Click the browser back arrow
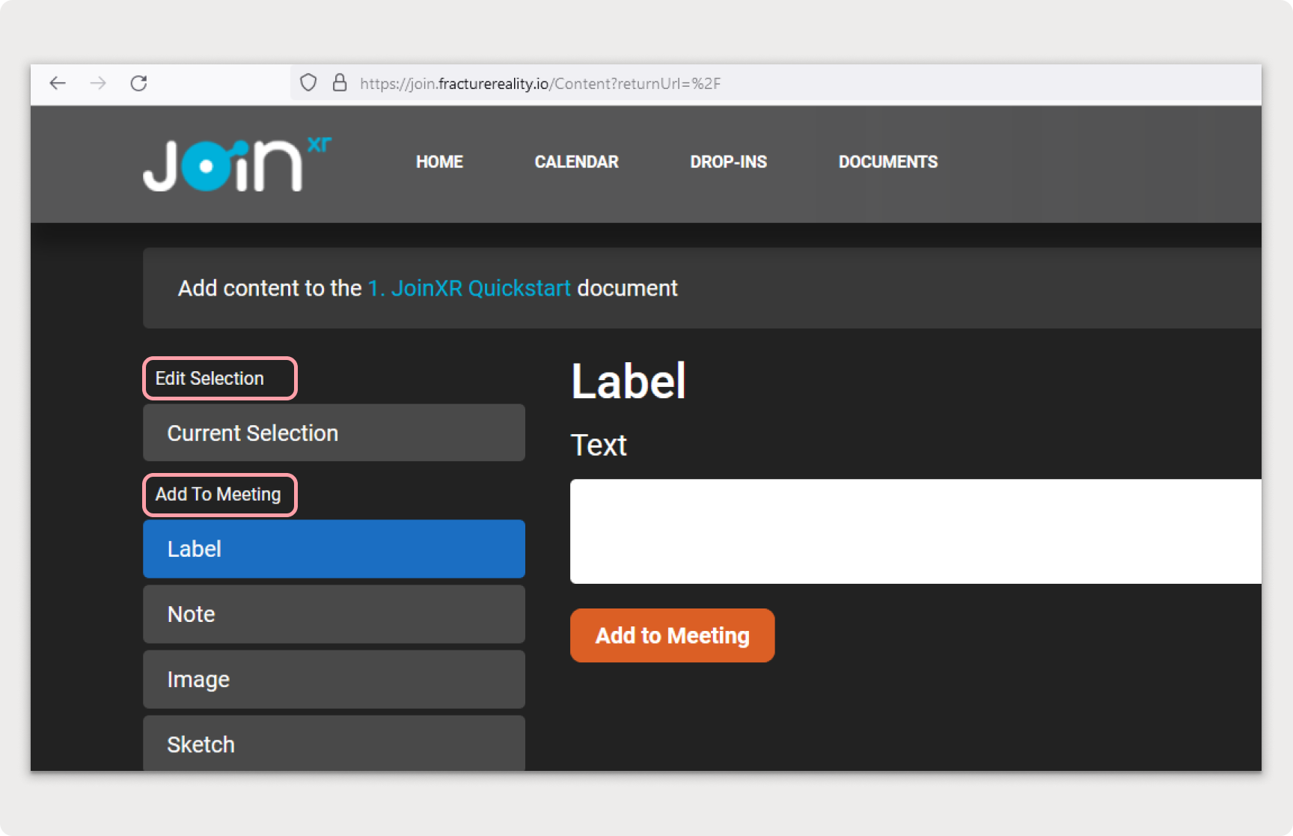Image resolution: width=1293 pixels, height=836 pixels. 58,84
